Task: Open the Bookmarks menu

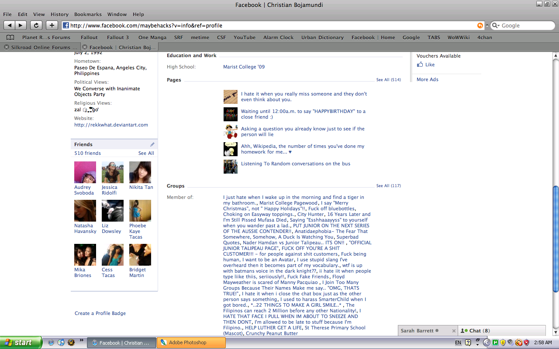Action: click(88, 14)
